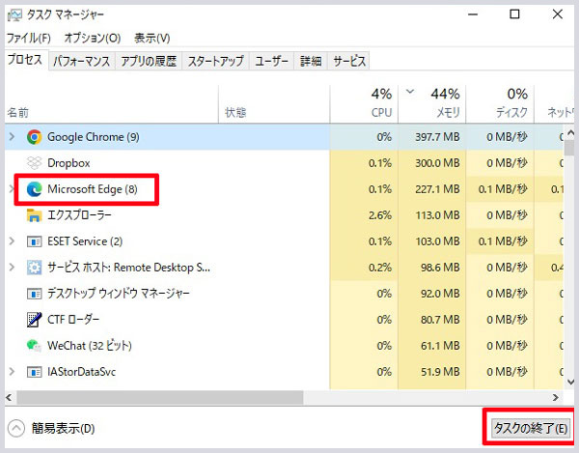The width and height of the screenshot is (579, 453).
Task: Select the Google Chrome (9) row name
Action: pos(94,137)
